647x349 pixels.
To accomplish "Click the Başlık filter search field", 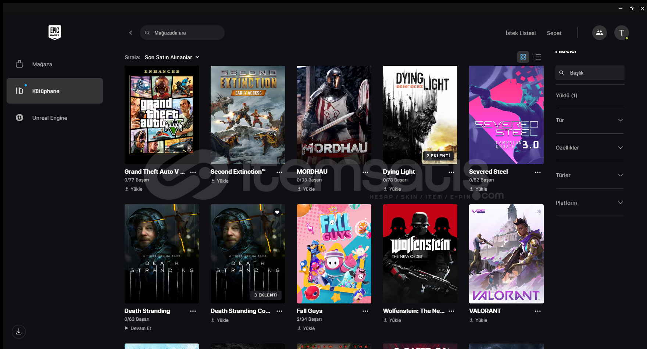I will 590,73.
